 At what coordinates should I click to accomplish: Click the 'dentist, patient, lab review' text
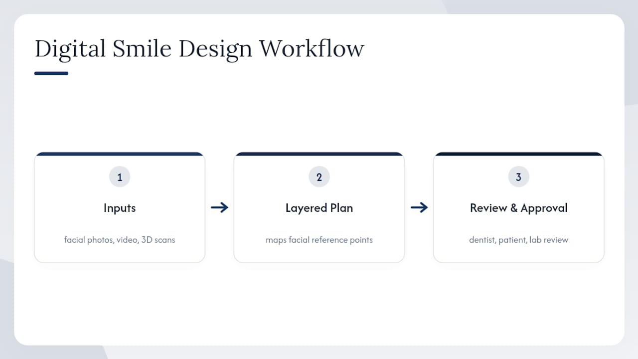pos(519,240)
